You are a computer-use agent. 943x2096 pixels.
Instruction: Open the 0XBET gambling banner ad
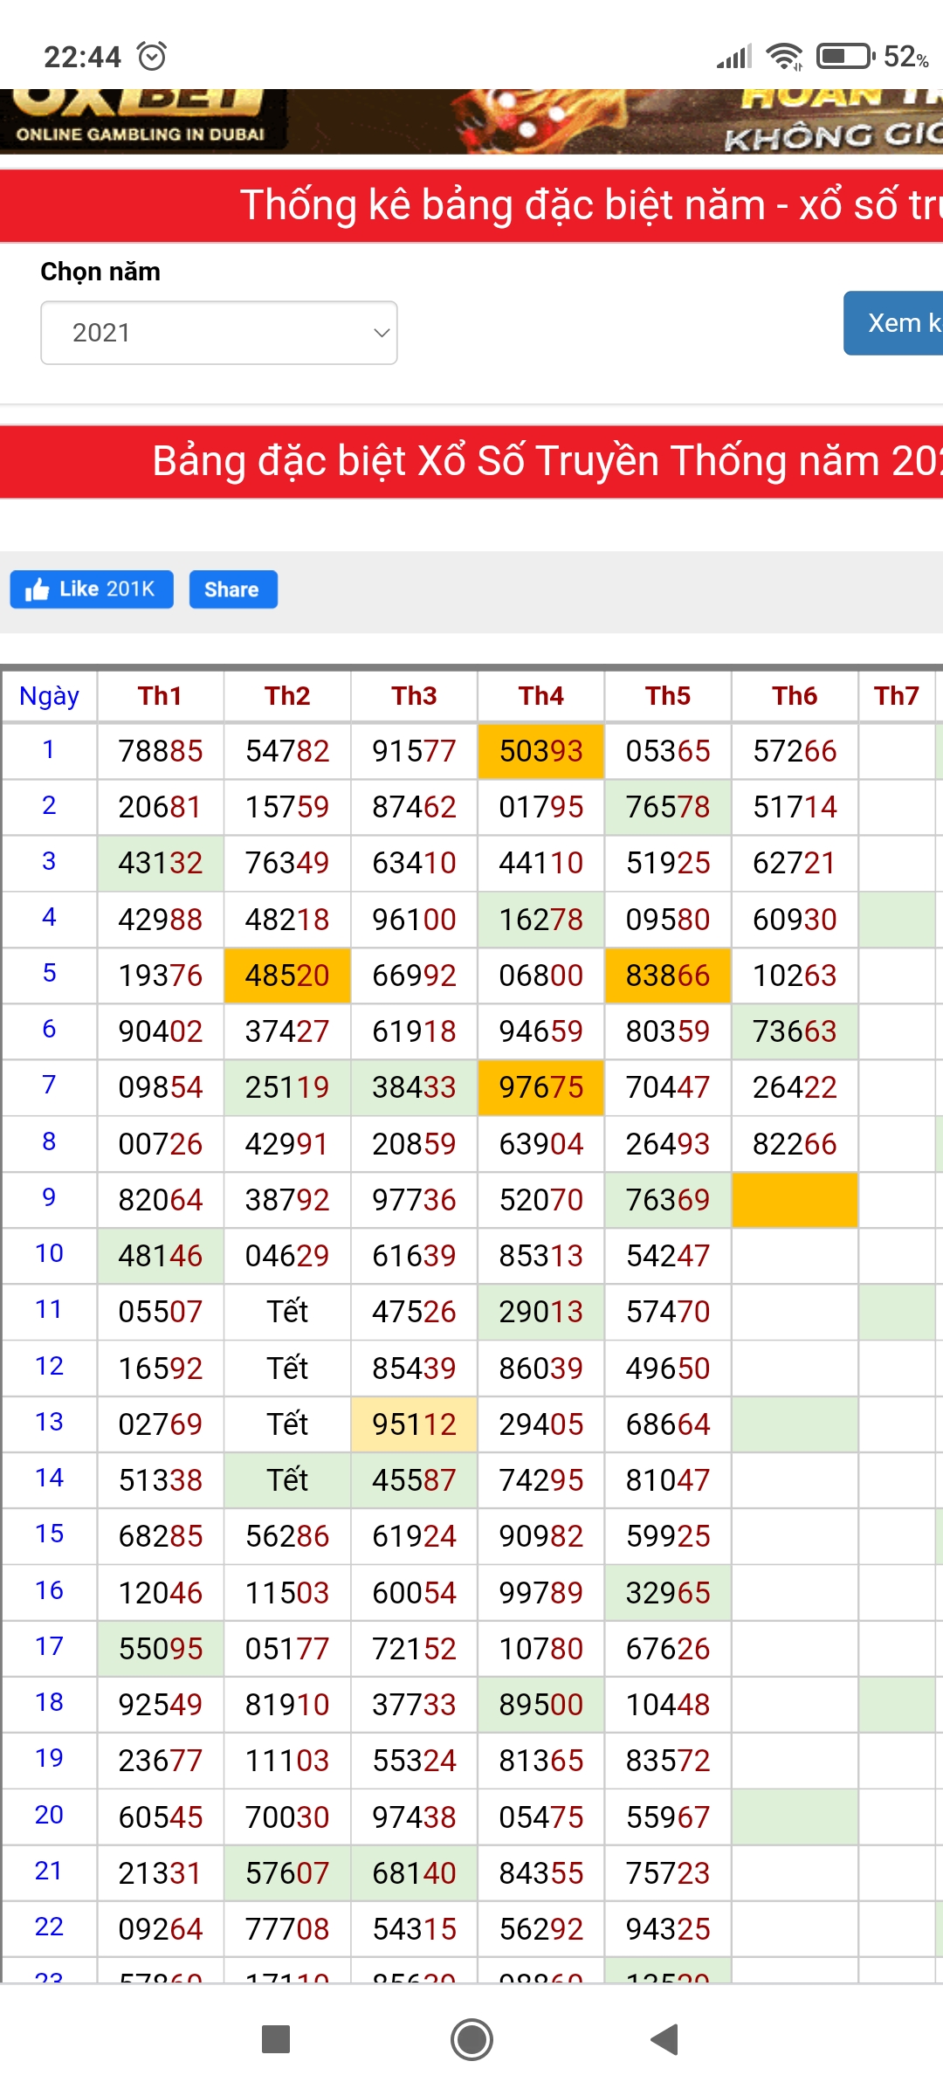pyautogui.click(x=471, y=121)
